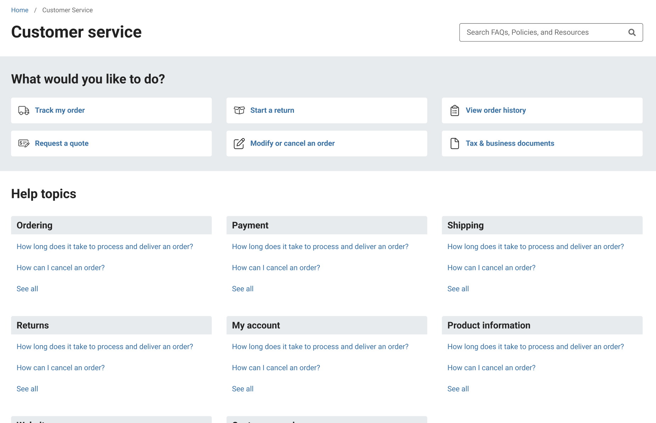Click the document file icon
This screenshot has width=656, height=423.
pos(455,143)
